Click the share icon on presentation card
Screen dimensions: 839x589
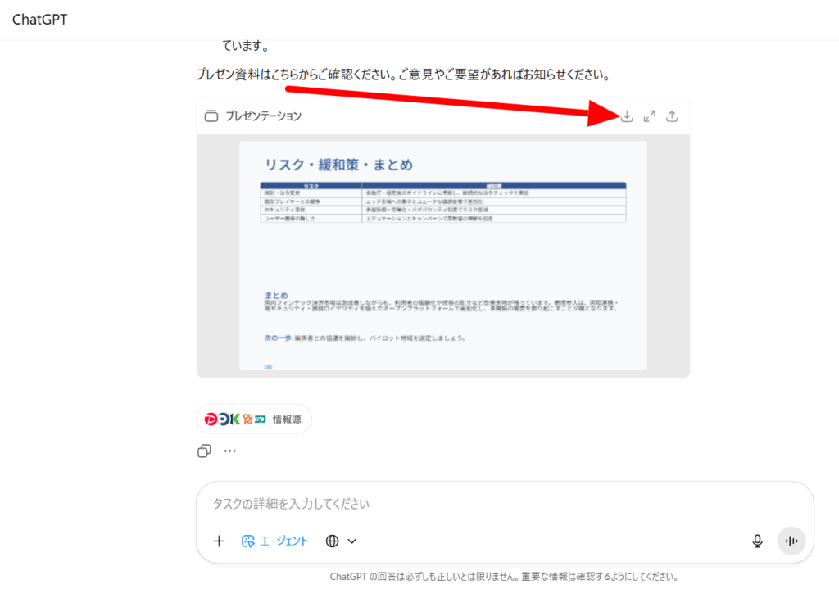point(672,116)
